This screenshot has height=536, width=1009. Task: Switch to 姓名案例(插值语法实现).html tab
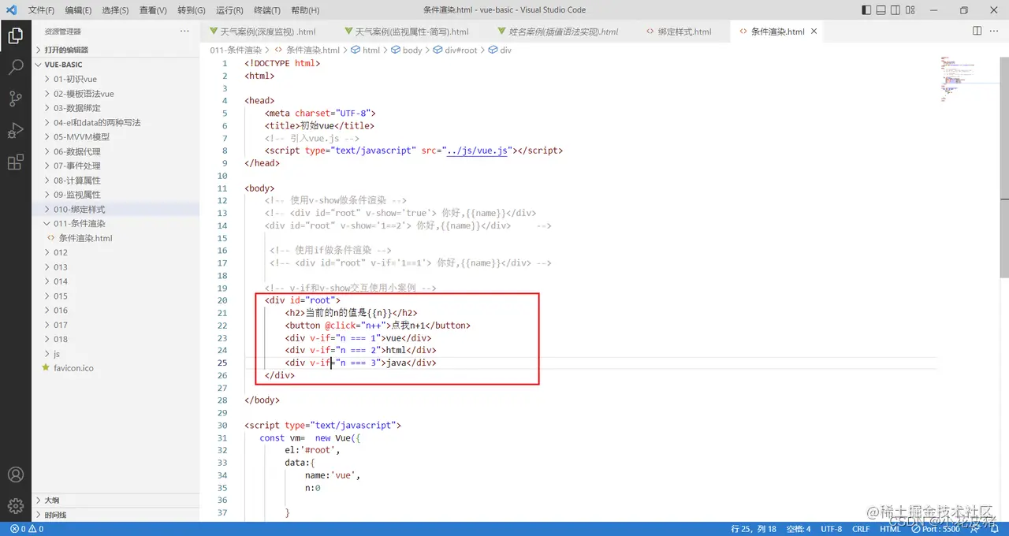tap(563, 32)
